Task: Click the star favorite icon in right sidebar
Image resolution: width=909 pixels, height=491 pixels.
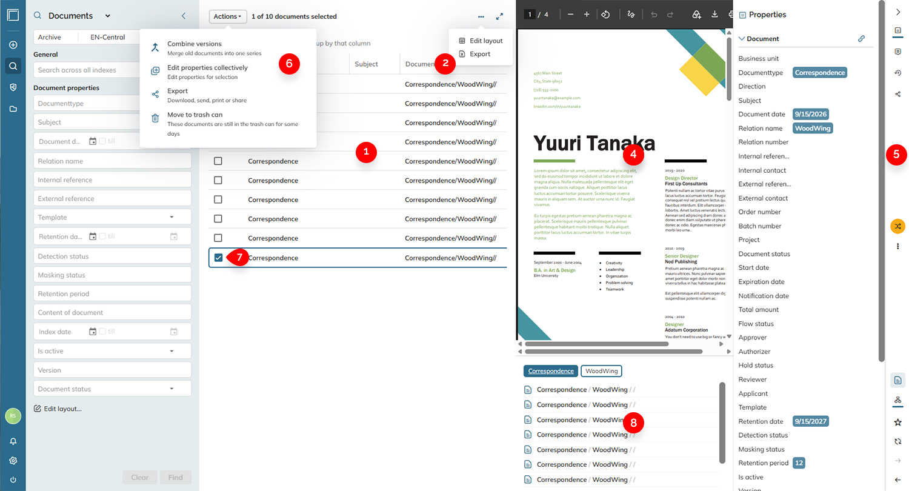Action: point(898,422)
